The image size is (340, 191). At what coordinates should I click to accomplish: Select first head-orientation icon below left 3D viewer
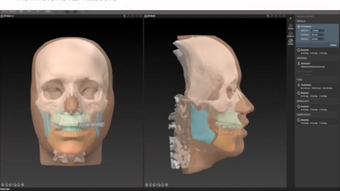(x=3, y=185)
